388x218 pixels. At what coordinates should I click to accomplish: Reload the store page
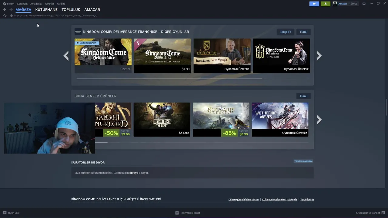pyautogui.click(x=5, y=15)
